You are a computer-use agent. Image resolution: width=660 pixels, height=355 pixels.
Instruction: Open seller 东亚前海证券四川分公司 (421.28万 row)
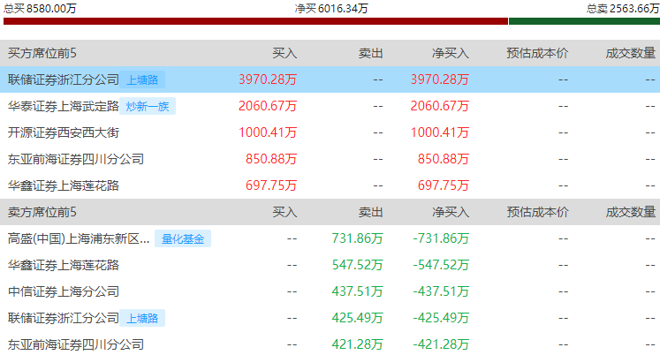pos(76,344)
